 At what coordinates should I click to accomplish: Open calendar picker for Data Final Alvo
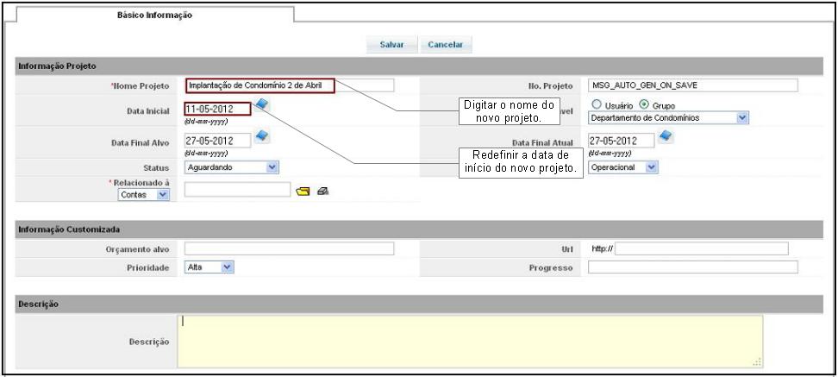tap(262, 135)
